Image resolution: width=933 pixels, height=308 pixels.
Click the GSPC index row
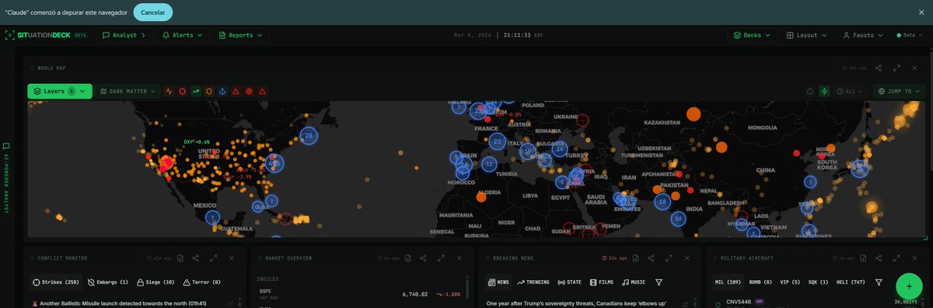(358, 294)
